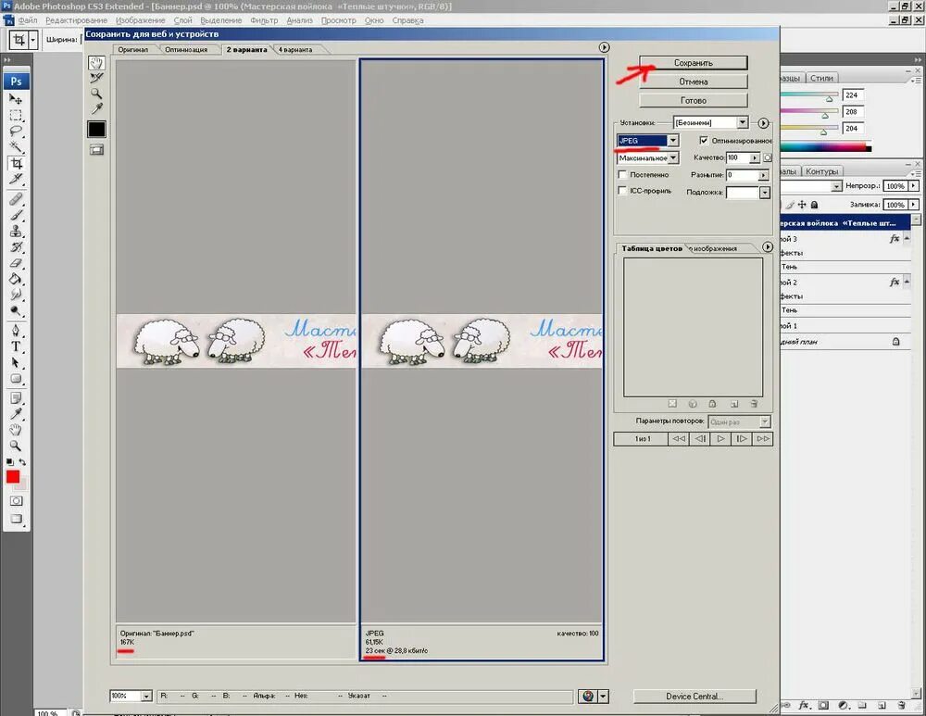Click the Swap foreground and background colors icon
Image resolution: width=926 pixels, height=716 pixels.
(22, 462)
